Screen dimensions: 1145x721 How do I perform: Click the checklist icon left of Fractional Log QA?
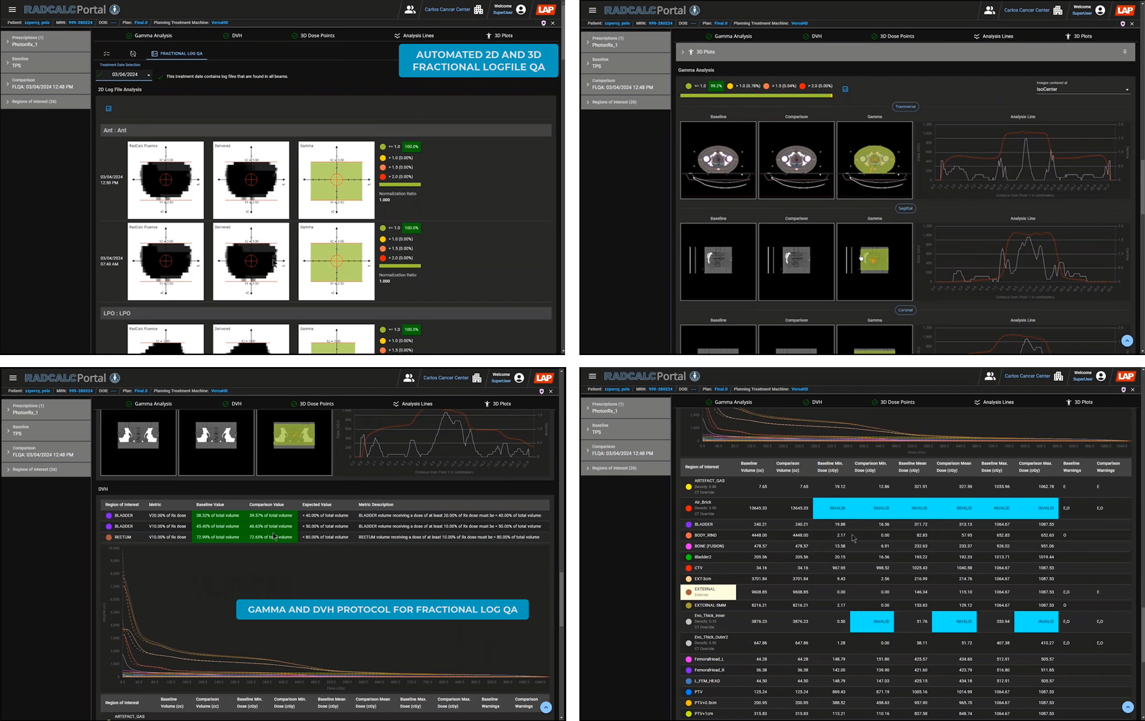(x=106, y=54)
